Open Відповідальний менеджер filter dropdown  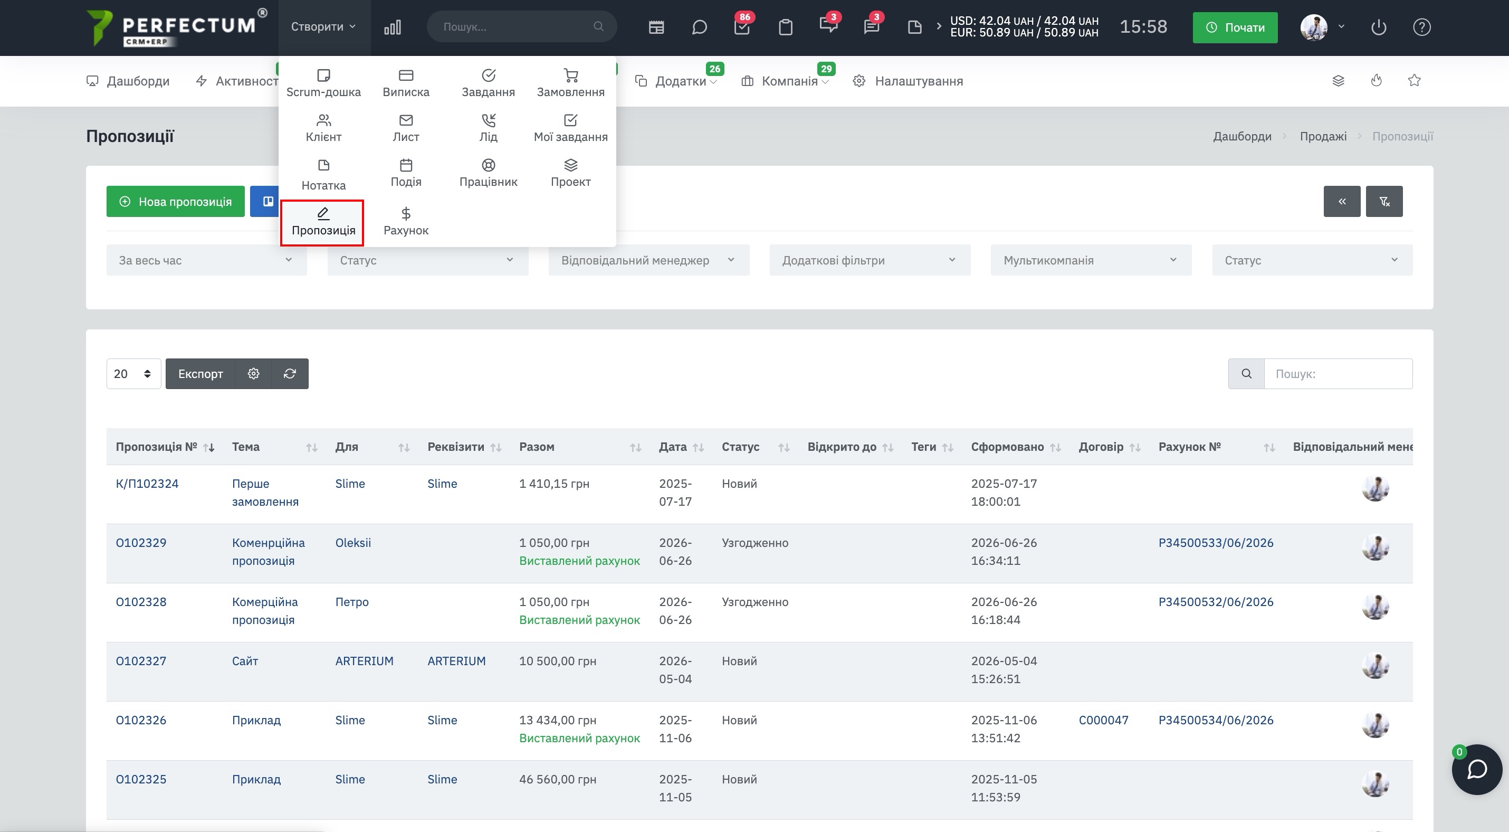point(648,260)
